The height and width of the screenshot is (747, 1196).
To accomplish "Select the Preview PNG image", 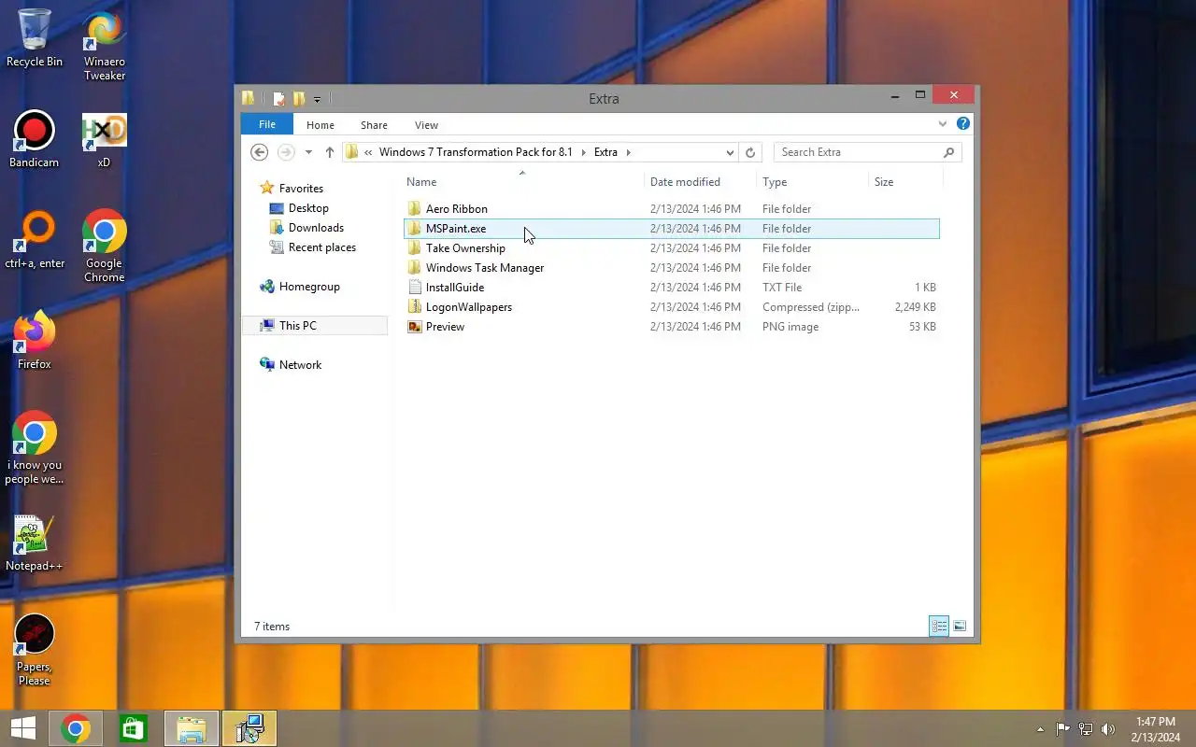I will (671, 327).
